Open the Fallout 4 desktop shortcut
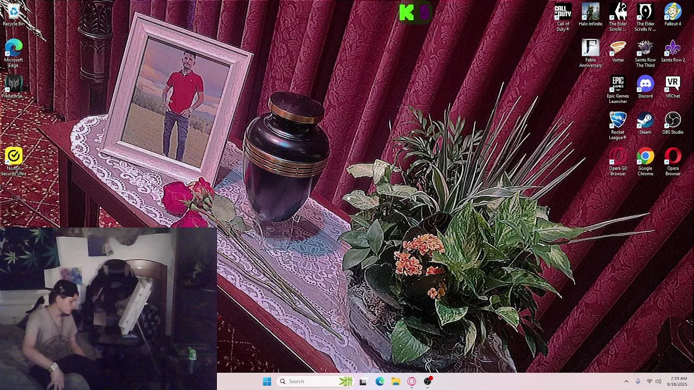 coord(673,15)
